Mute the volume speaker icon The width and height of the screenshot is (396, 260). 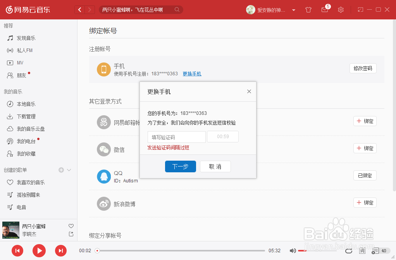click(293, 251)
